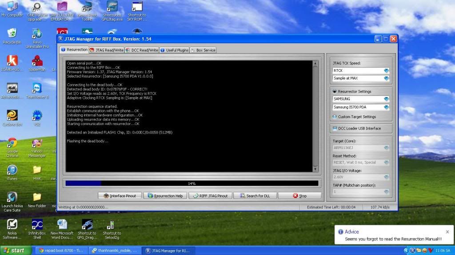Switch to the DCC Read/Write tab
Image resolution: width=455 pixels, height=255 pixels.
tap(142, 50)
